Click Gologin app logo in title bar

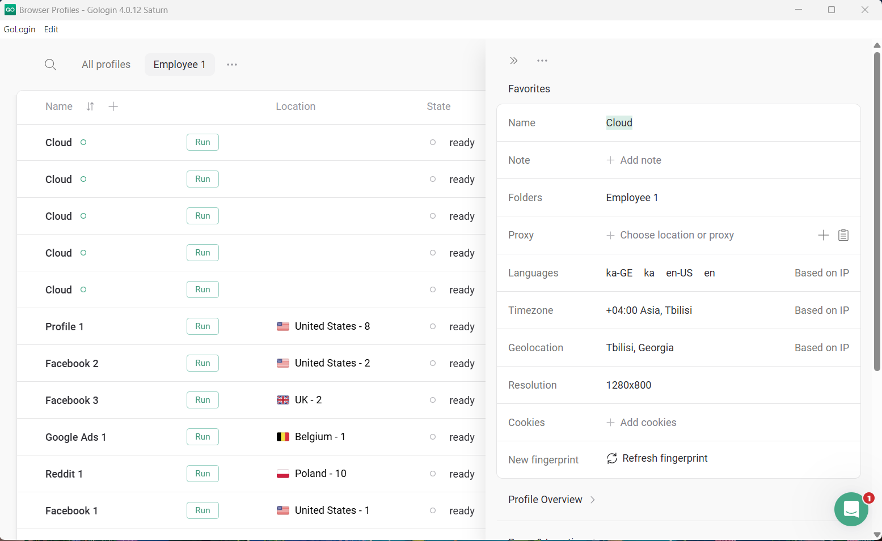tap(10, 10)
